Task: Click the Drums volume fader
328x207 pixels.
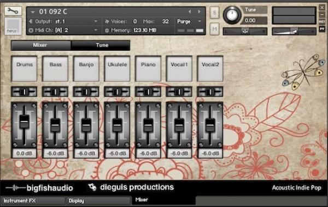Action: pos(24,121)
